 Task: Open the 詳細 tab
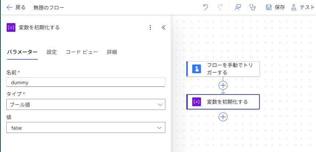[112, 52]
